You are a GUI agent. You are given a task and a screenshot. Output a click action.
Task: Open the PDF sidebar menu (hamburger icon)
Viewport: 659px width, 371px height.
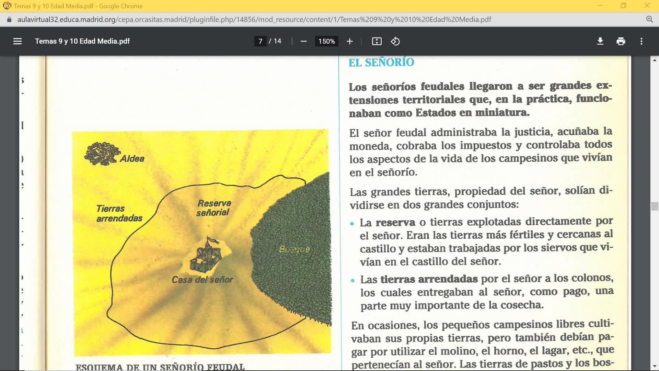tap(18, 41)
